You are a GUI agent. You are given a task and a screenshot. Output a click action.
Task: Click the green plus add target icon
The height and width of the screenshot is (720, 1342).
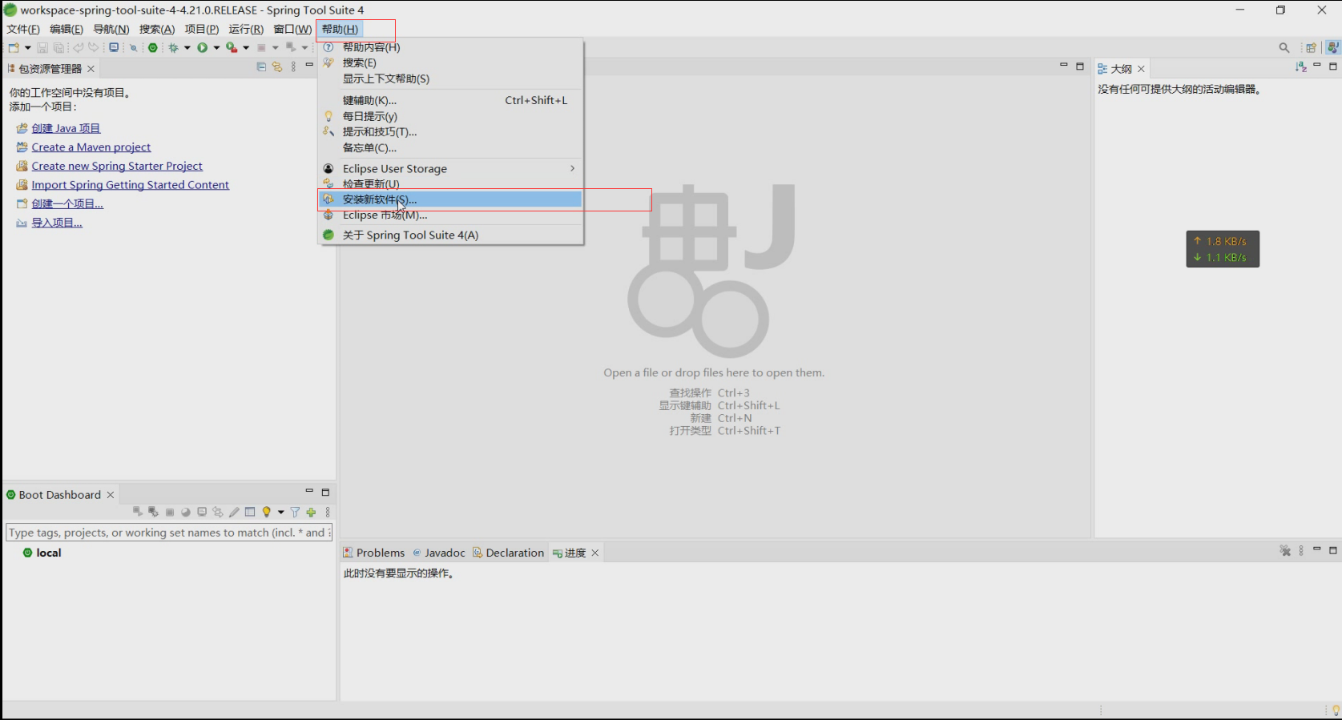coord(311,512)
